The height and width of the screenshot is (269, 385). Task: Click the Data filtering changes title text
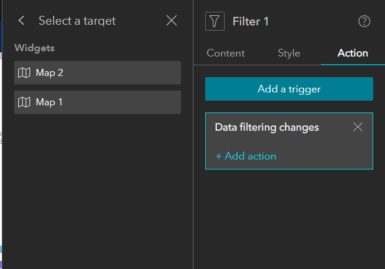coord(266,127)
